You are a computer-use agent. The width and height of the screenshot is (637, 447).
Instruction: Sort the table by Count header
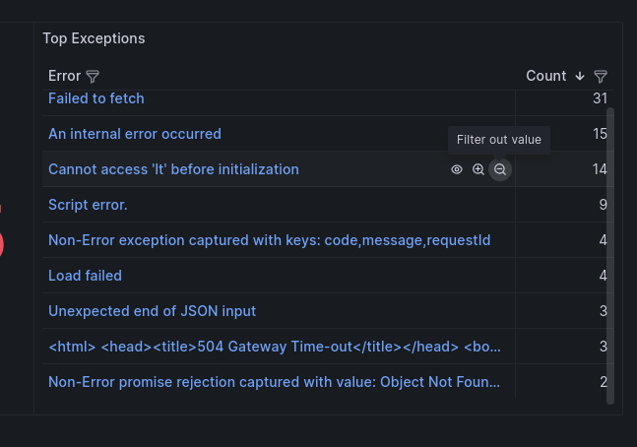[x=546, y=76]
